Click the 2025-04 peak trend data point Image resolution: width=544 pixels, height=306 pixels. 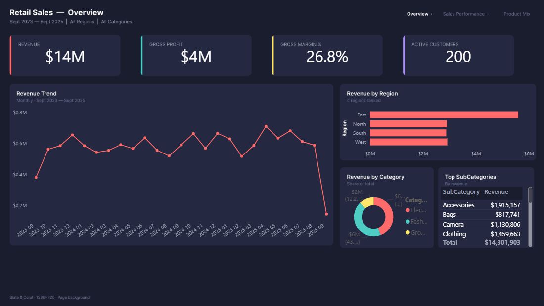pyautogui.click(x=266, y=127)
